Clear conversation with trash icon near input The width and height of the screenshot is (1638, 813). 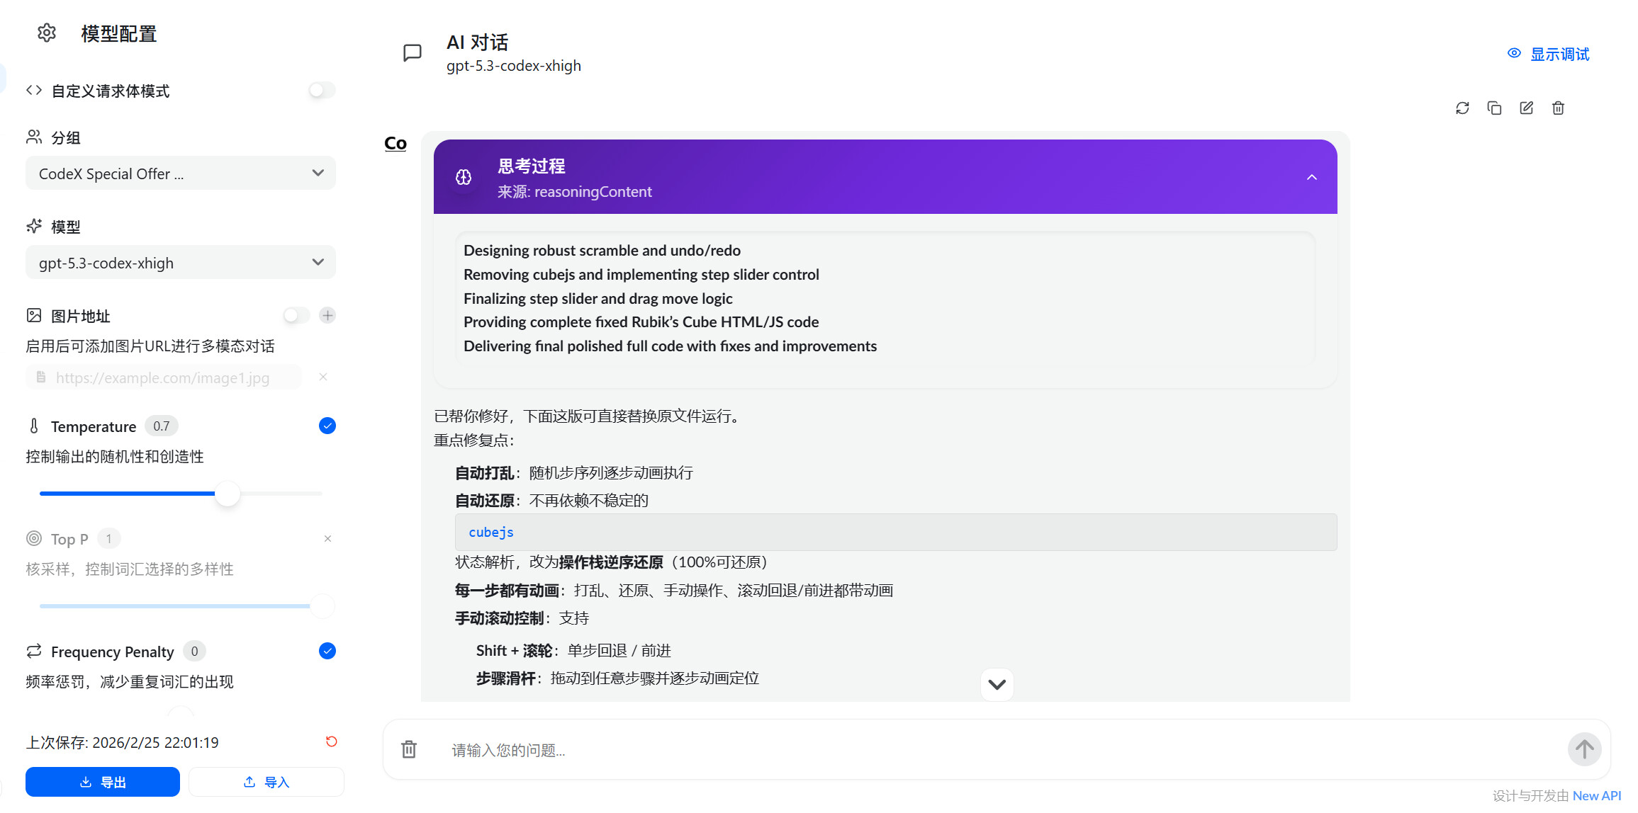(x=409, y=749)
